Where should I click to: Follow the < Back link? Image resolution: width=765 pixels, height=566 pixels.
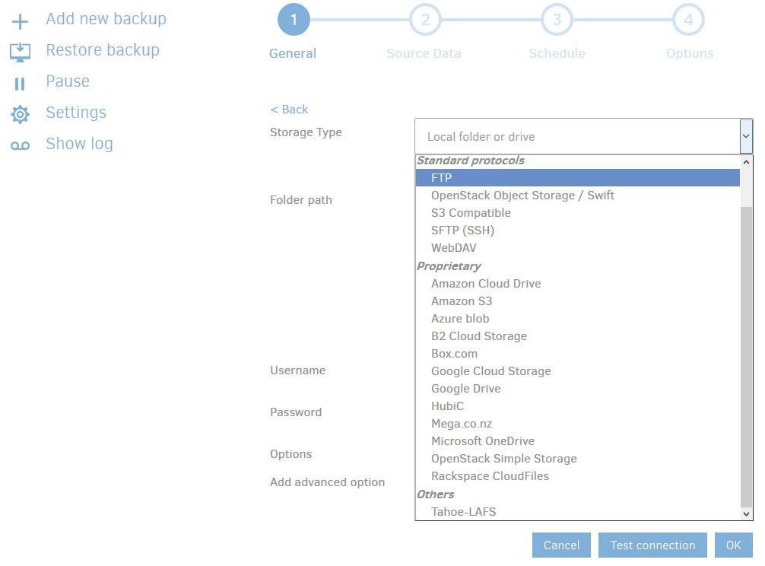(289, 110)
